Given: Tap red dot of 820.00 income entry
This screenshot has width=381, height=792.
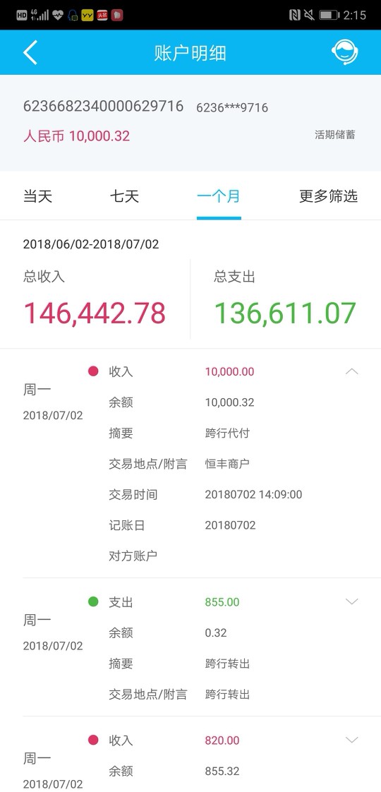Looking at the screenshot, I should pyautogui.click(x=93, y=740).
